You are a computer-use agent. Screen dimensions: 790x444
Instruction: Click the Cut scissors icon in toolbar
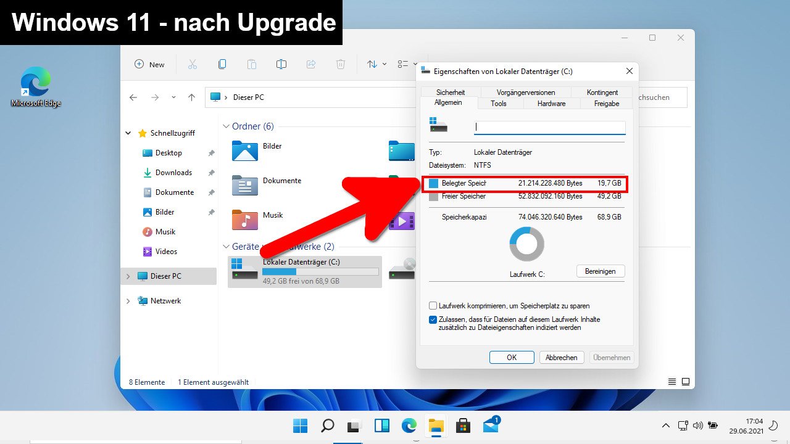pyautogui.click(x=192, y=64)
